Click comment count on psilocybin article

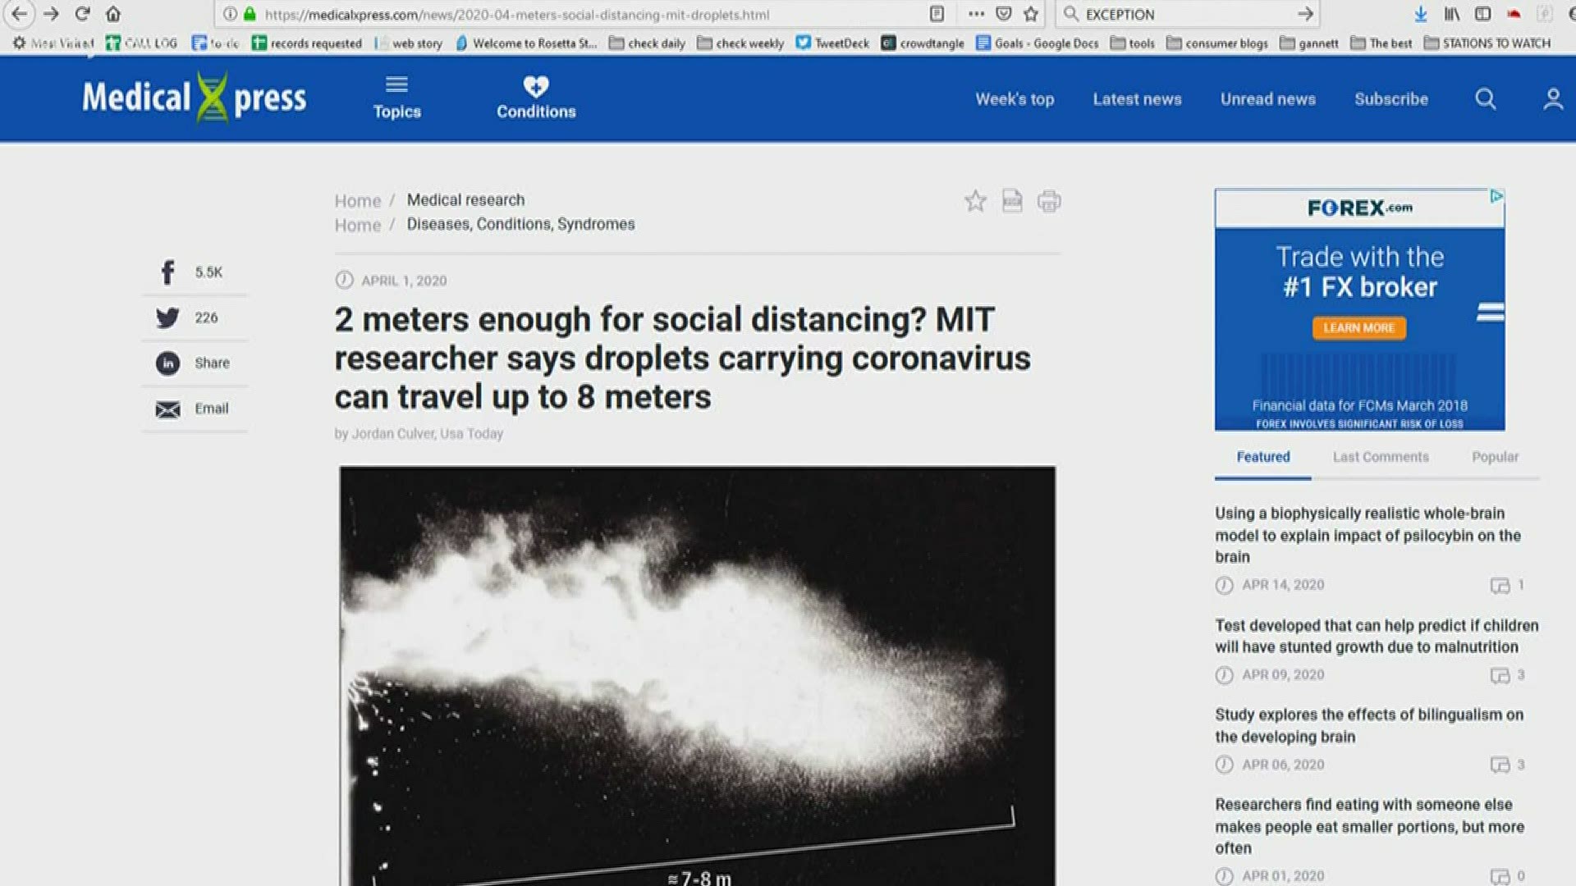pos(1508,586)
